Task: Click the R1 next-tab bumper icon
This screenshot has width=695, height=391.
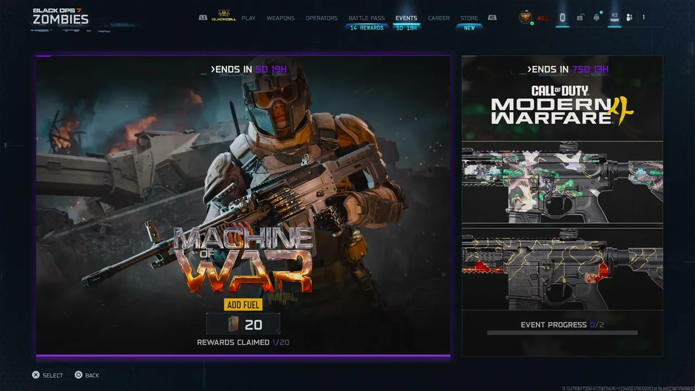Action: coord(492,18)
